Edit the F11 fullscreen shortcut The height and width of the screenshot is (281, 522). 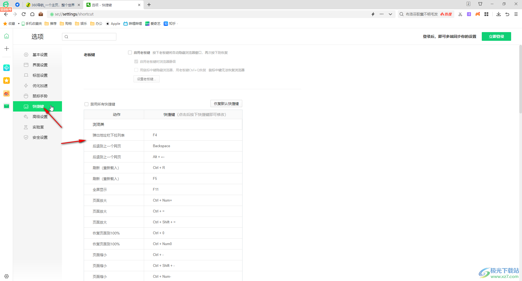(x=193, y=190)
